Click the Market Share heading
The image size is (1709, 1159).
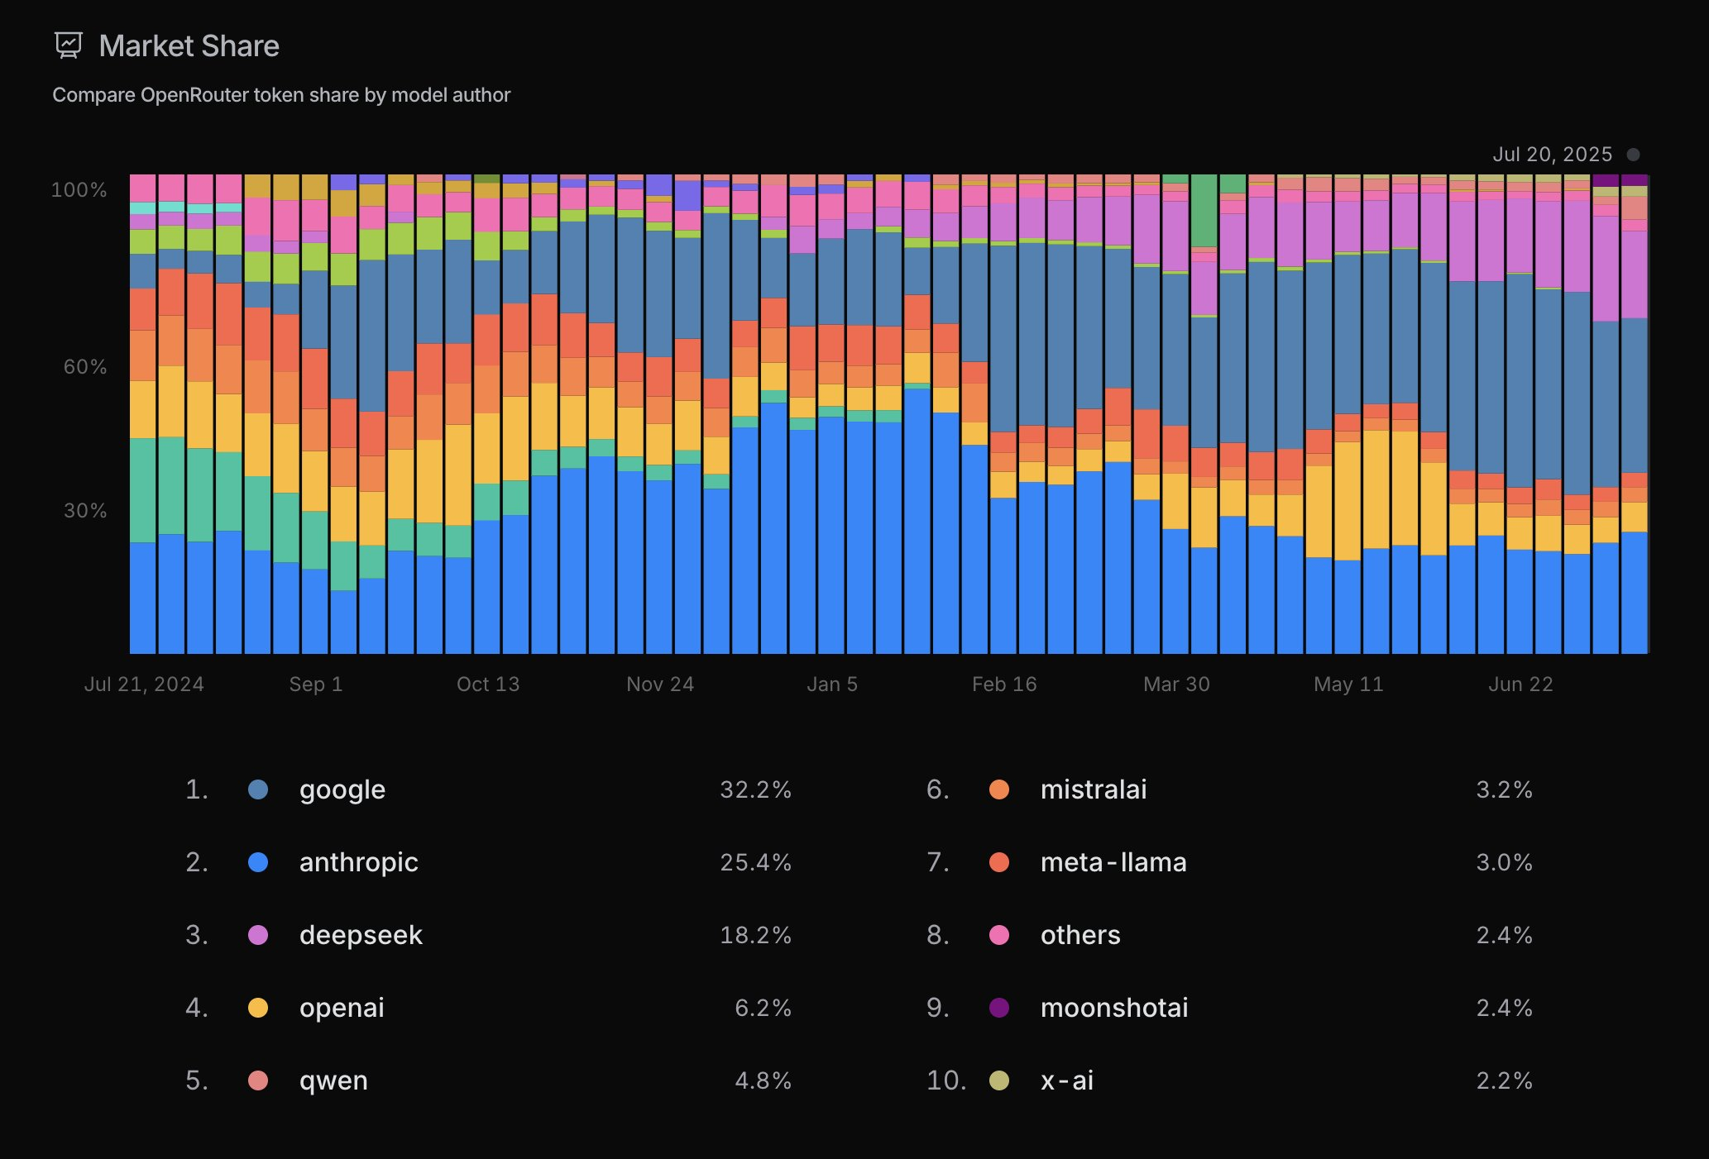tap(189, 45)
